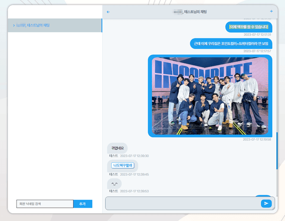Click the 12:39:30 timestamp under 귀엽네요

click(x=134, y=156)
